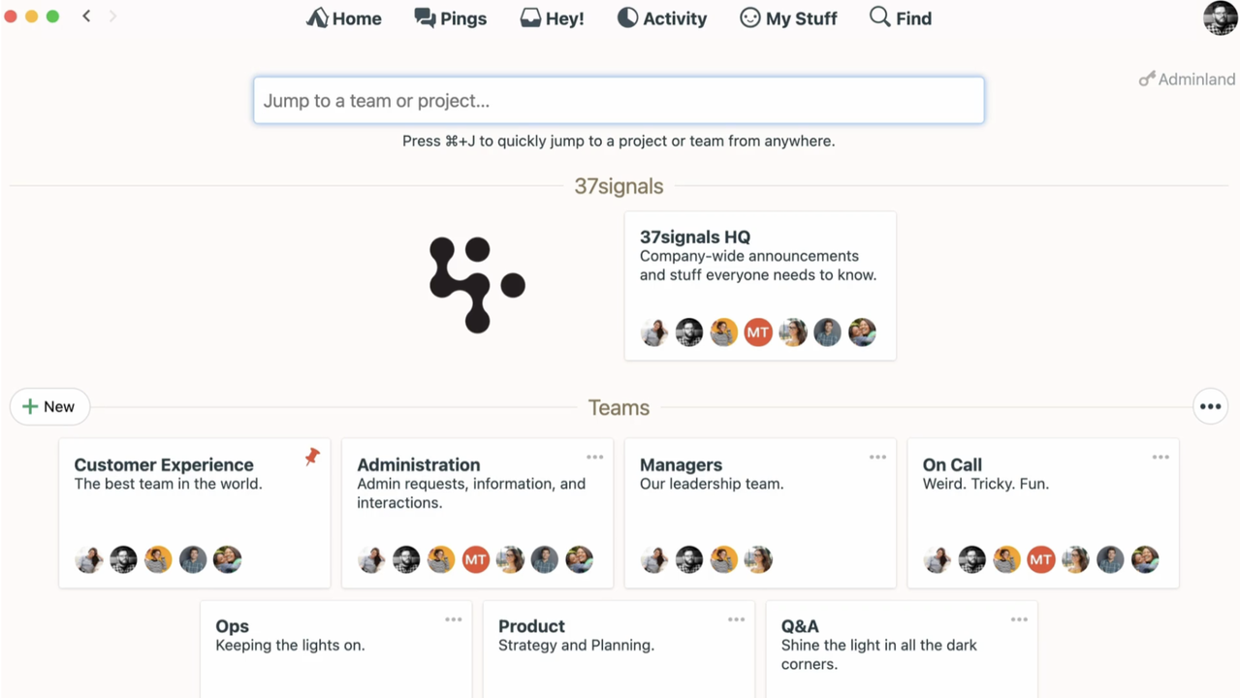Click the My Stuff smiley icon
The height and width of the screenshot is (698, 1240).
pyautogui.click(x=750, y=17)
